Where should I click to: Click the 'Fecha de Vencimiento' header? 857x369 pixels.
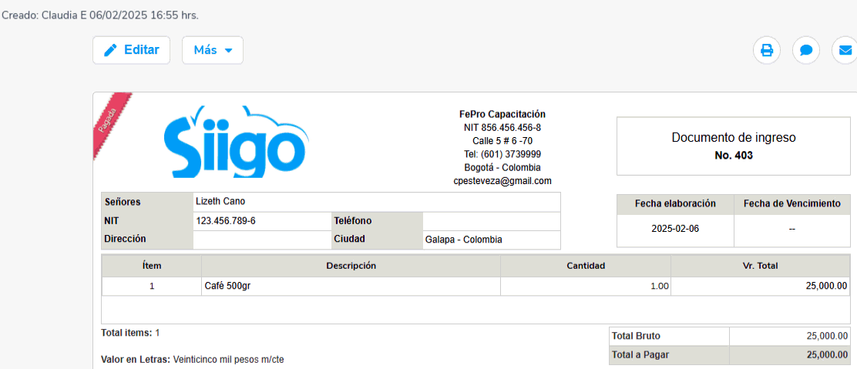[792, 204]
